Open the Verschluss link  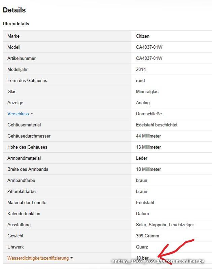point(18,114)
